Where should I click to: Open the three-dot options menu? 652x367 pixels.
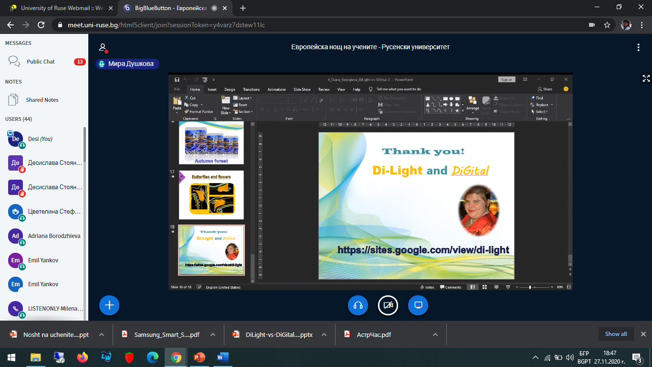[638, 47]
